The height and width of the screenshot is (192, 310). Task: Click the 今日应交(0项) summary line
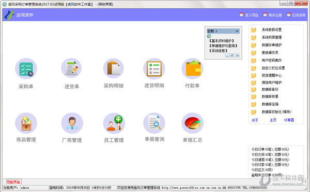(x=262, y=170)
